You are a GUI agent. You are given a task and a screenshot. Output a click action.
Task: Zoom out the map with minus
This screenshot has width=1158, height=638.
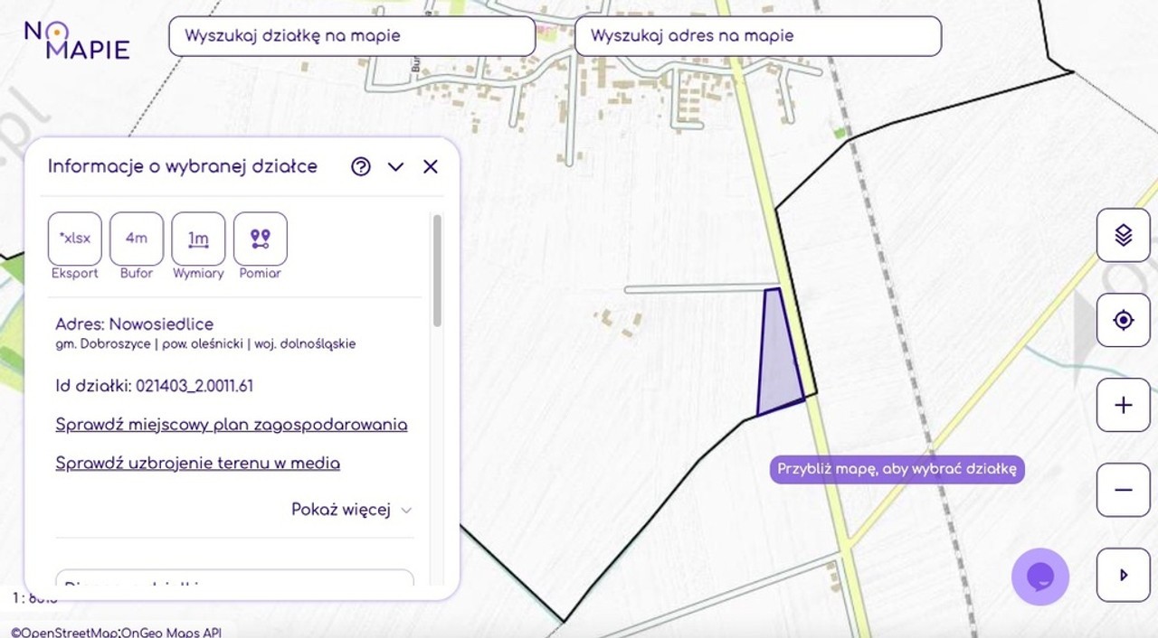tap(1124, 490)
